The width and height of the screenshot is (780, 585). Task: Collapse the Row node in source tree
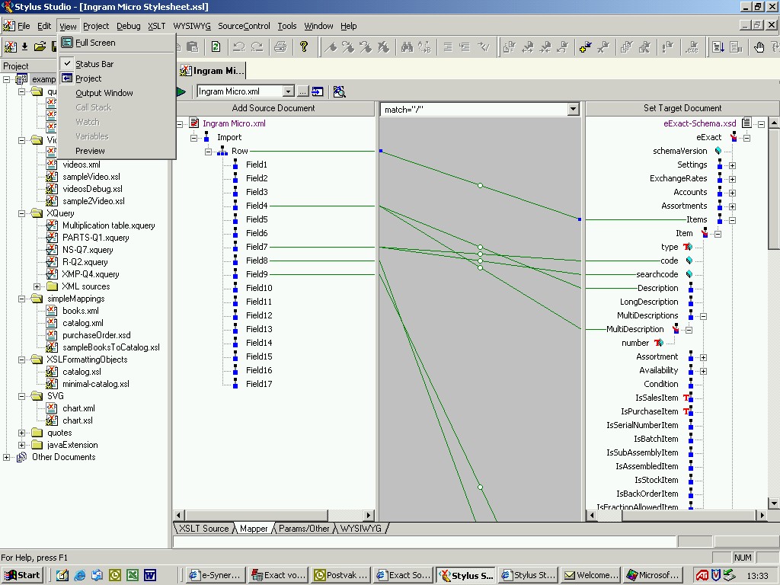pyautogui.click(x=209, y=152)
